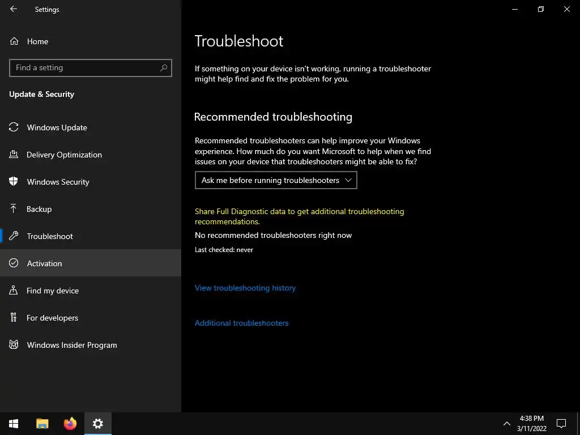Go to Settings Home
Screen dimensions: 580x435
click(91, 41)
